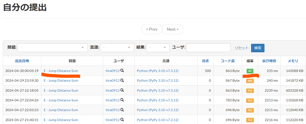Click the 141872 KB memory cell
The width and height of the screenshot is (306, 124).
293,80
